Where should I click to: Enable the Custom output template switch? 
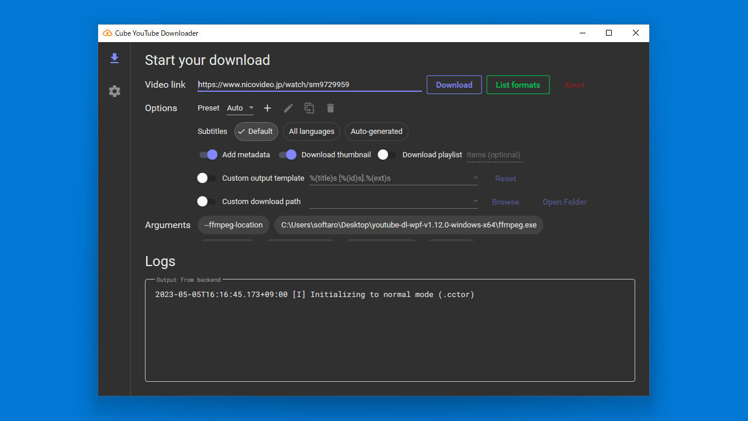tap(207, 178)
